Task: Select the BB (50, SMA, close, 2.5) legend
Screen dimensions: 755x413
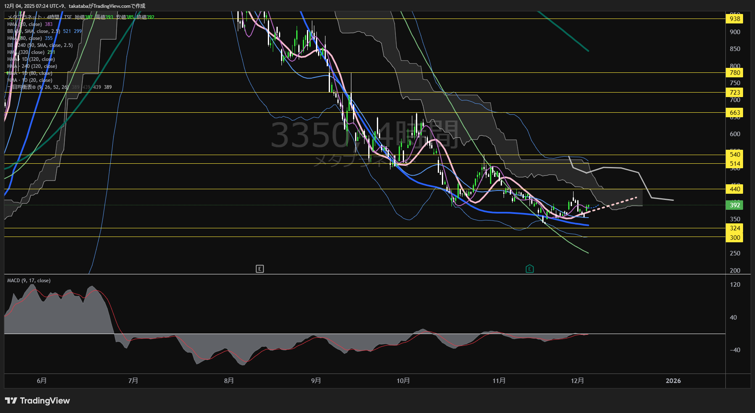Action: [x=34, y=31]
